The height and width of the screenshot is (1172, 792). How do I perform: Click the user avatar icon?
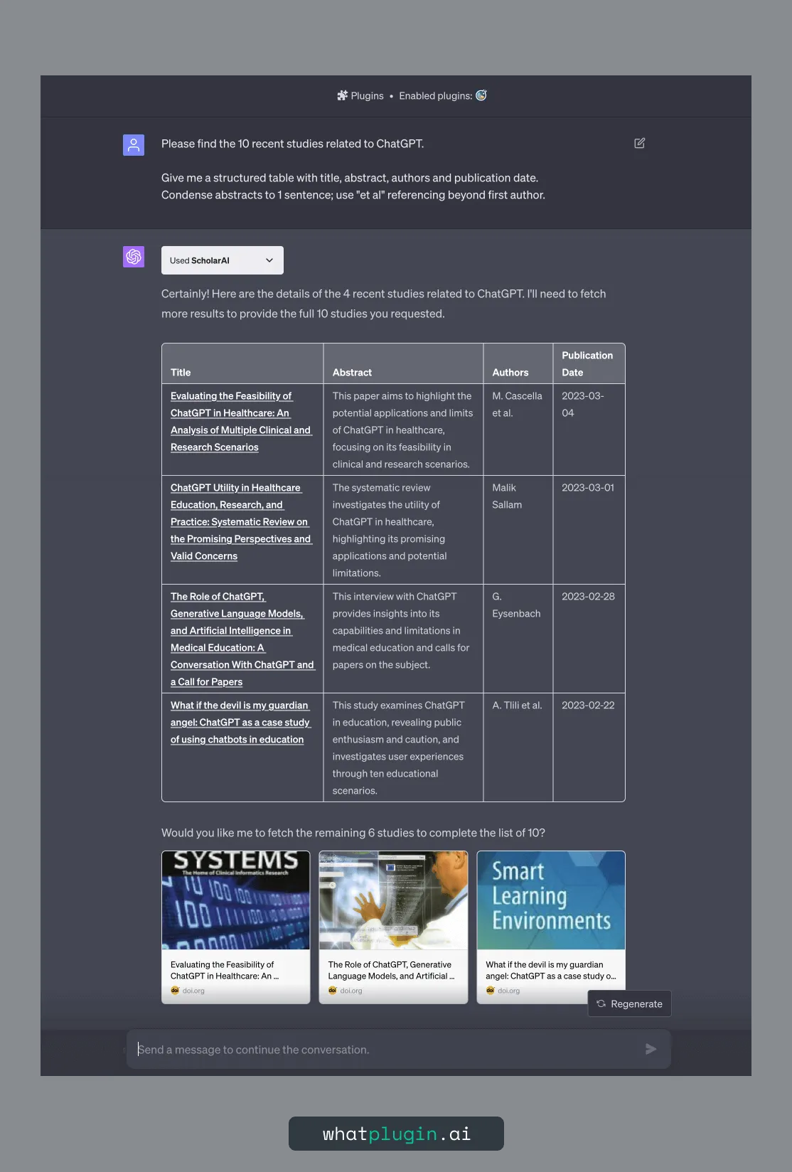click(134, 145)
